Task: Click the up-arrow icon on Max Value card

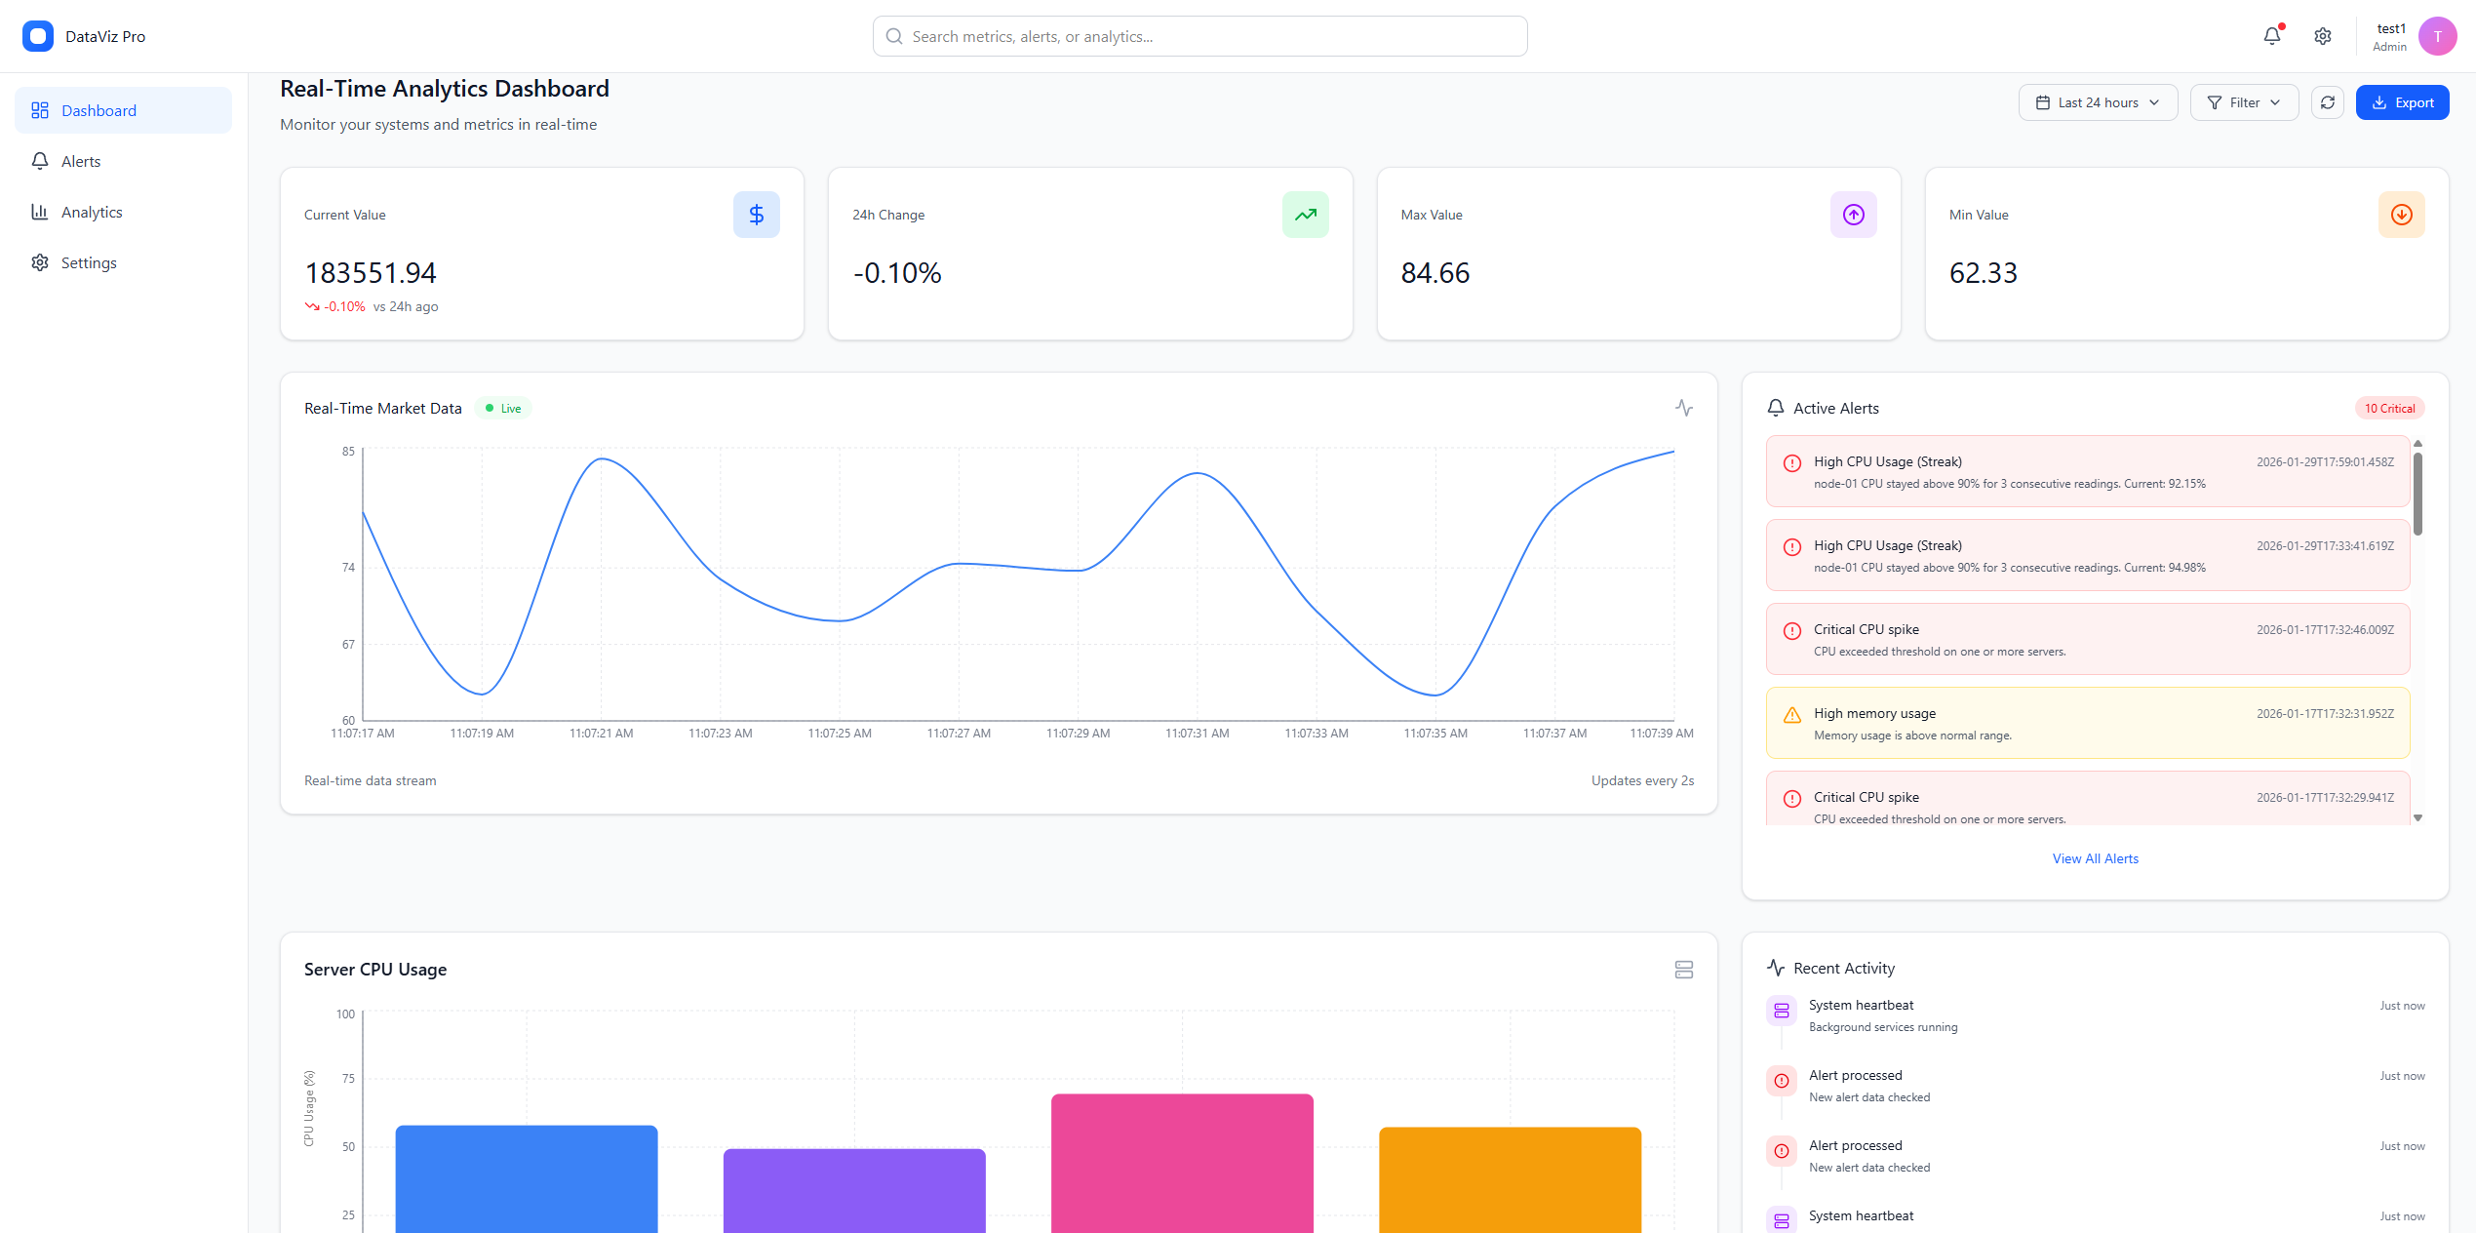Action: click(x=1853, y=215)
